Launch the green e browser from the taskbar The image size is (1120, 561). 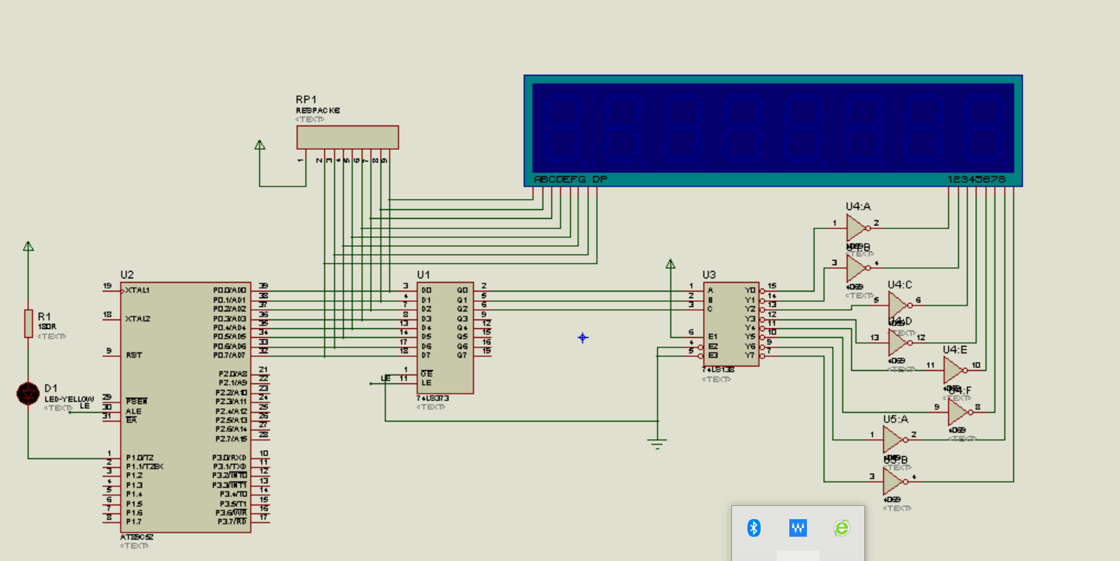click(841, 528)
